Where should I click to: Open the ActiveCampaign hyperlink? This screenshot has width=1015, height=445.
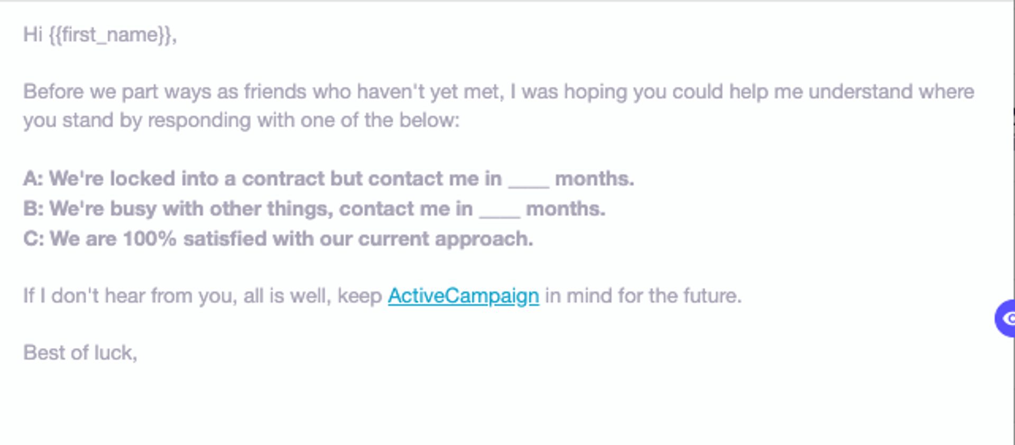pyautogui.click(x=463, y=296)
